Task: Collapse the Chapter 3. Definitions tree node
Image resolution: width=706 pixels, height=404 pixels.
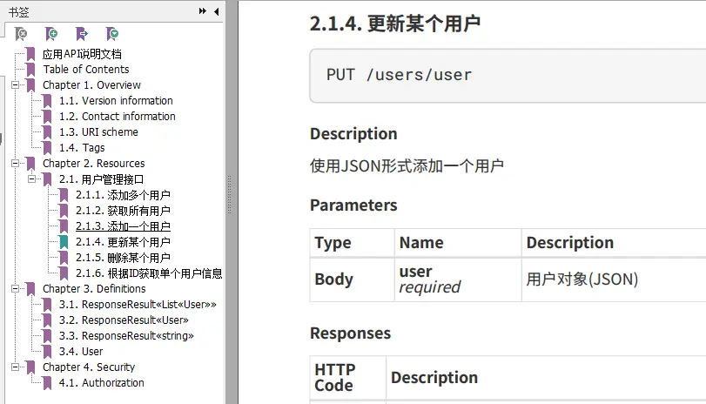Action: pyautogui.click(x=15, y=289)
